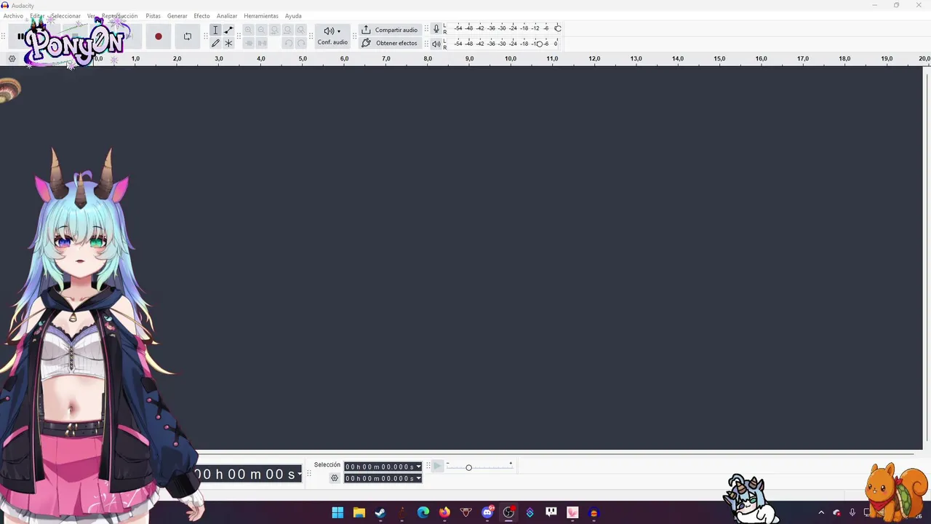Open Firefox from the taskbar
The image size is (931, 524).
pyautogui.click(x=444, y=512)
